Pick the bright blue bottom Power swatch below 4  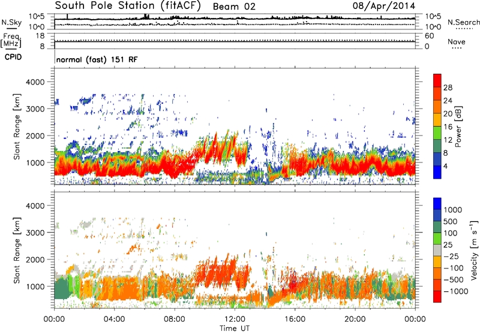coord(437,172)
